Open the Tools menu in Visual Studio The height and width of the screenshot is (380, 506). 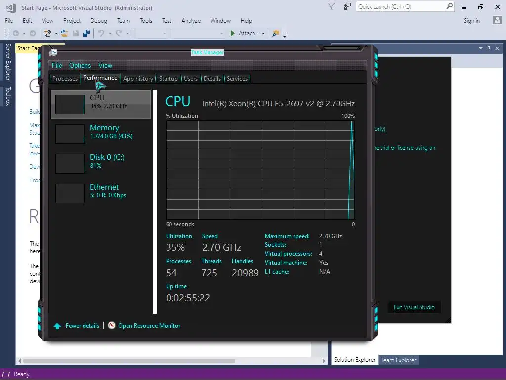point(146,21)
